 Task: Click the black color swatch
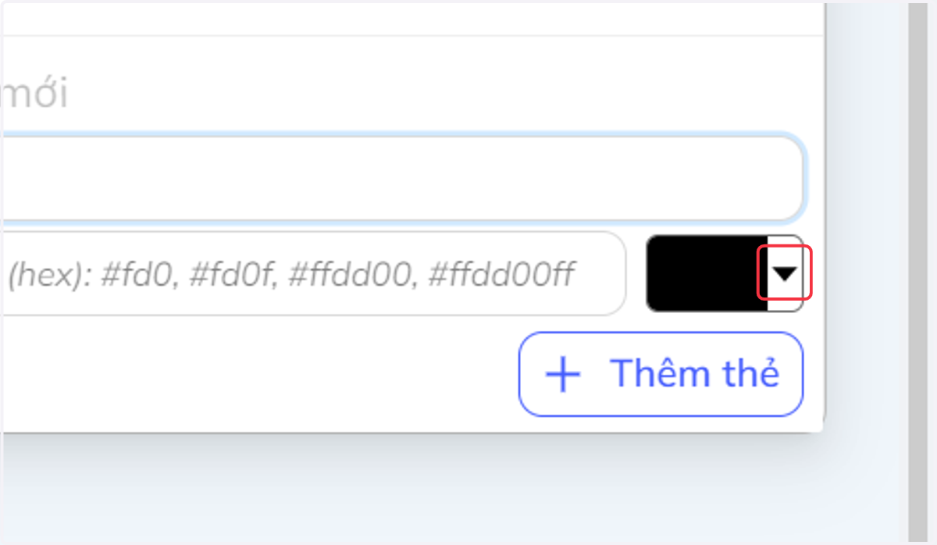pos(707,273)
